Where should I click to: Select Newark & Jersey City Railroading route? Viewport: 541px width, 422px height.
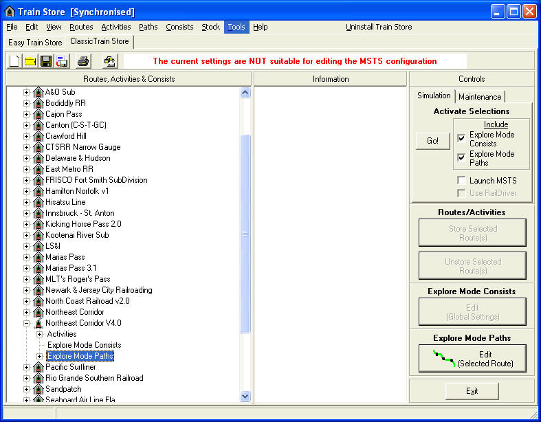coord(99,290)
